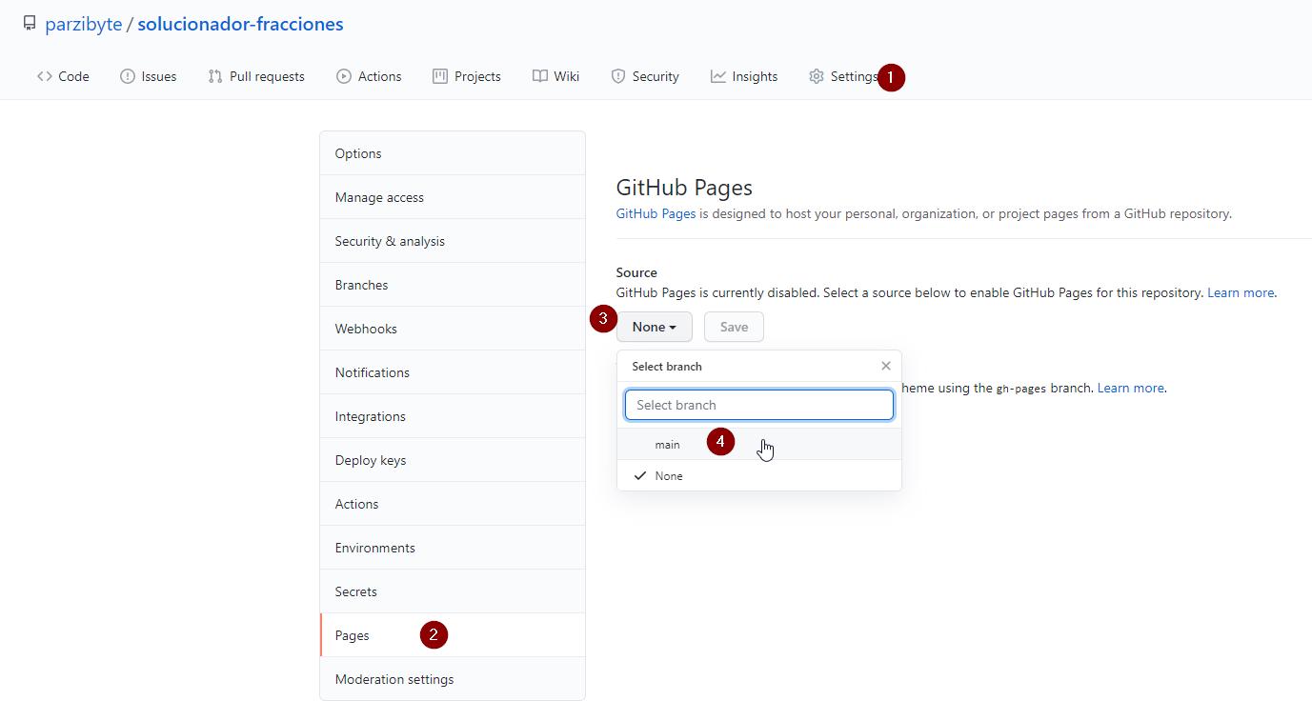Screen dimensions: 1312x721
Task: Click Learn more link under Source
Action: click(x=1241, y=292)
